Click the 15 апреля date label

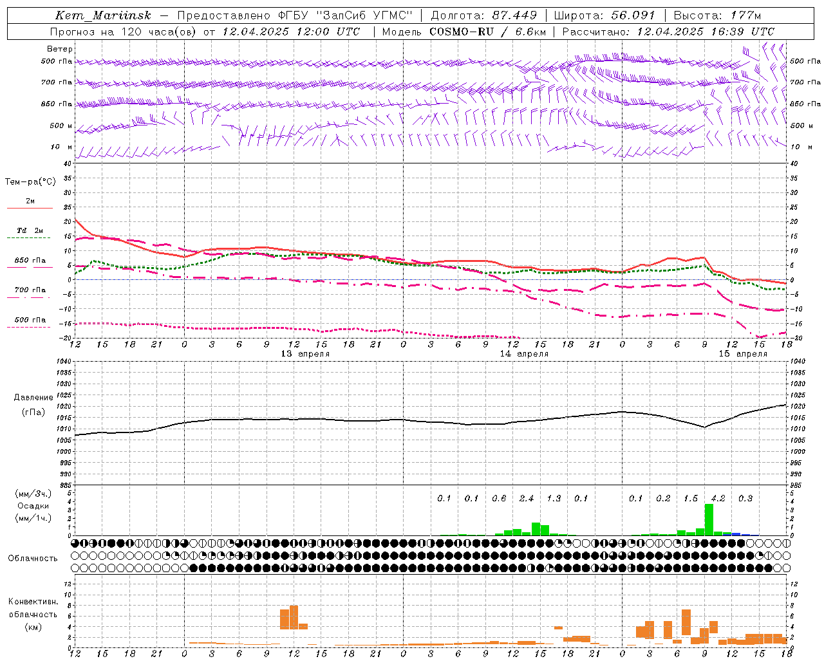coord(743,354)
